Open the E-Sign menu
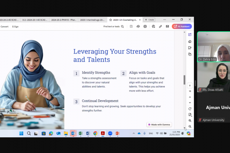 pyautogui.click(x=15, y=26)
